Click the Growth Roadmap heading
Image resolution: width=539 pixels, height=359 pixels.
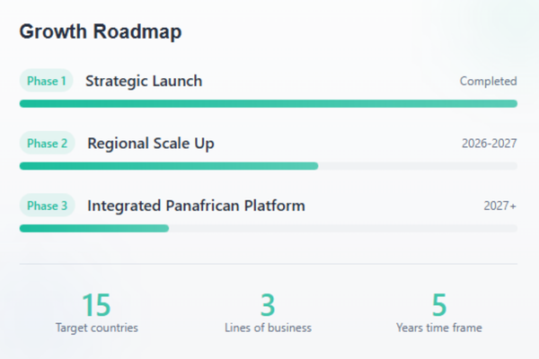(x=101, y=32)
